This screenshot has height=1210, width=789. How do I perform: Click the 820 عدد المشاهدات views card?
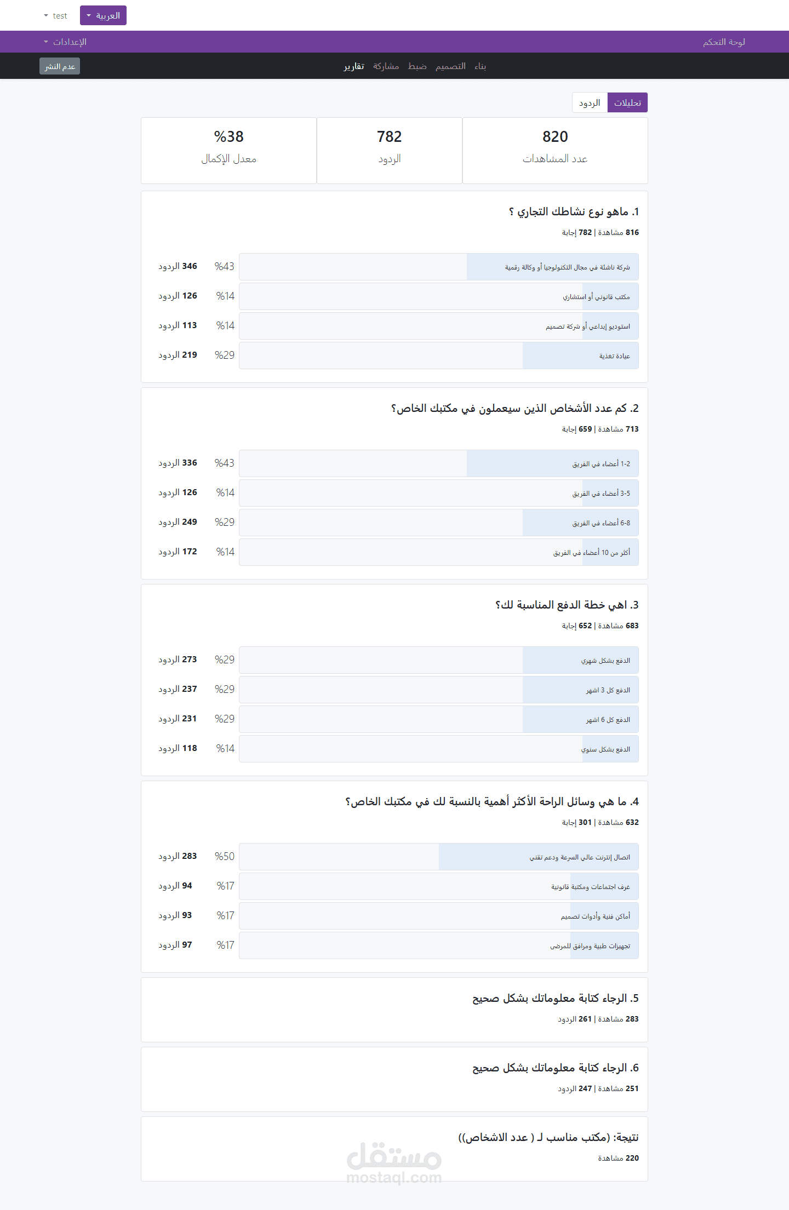(x=554, y=150)
